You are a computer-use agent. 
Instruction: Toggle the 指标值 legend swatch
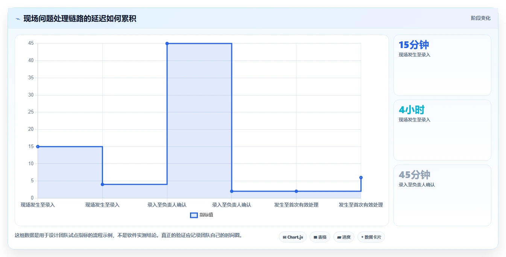coord(194,215)
